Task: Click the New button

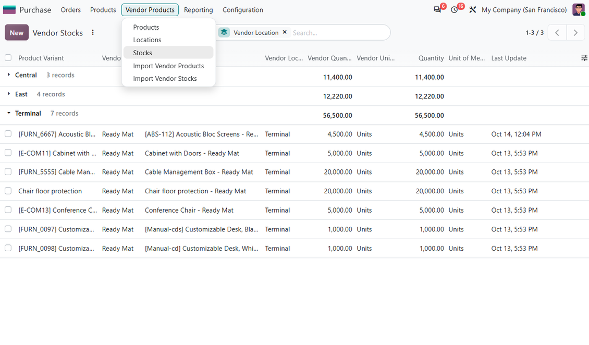Action: [x=17, y=33]
